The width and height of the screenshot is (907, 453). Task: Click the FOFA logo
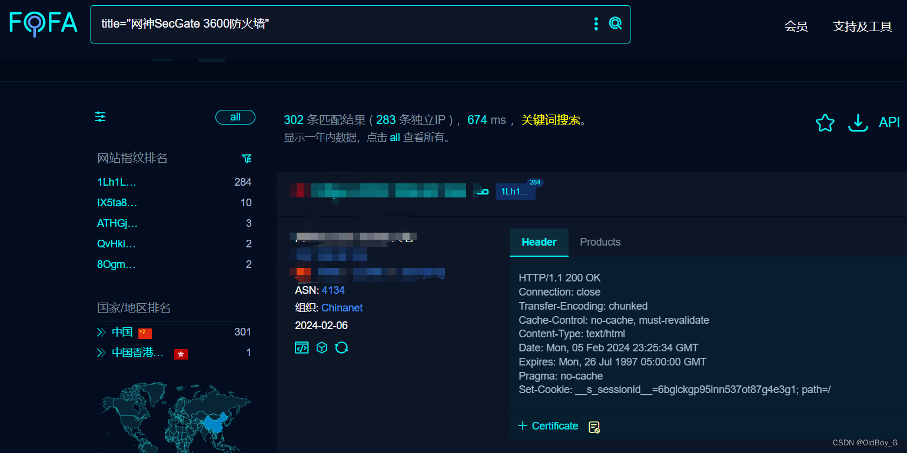43,23
